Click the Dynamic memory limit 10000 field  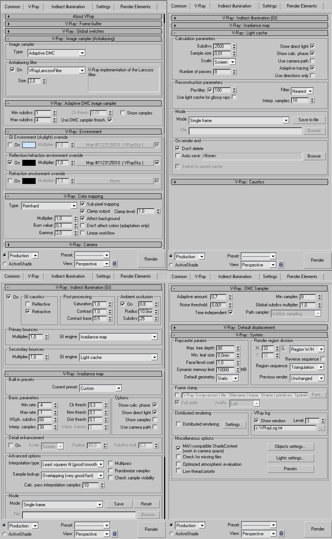coord(226,370)
